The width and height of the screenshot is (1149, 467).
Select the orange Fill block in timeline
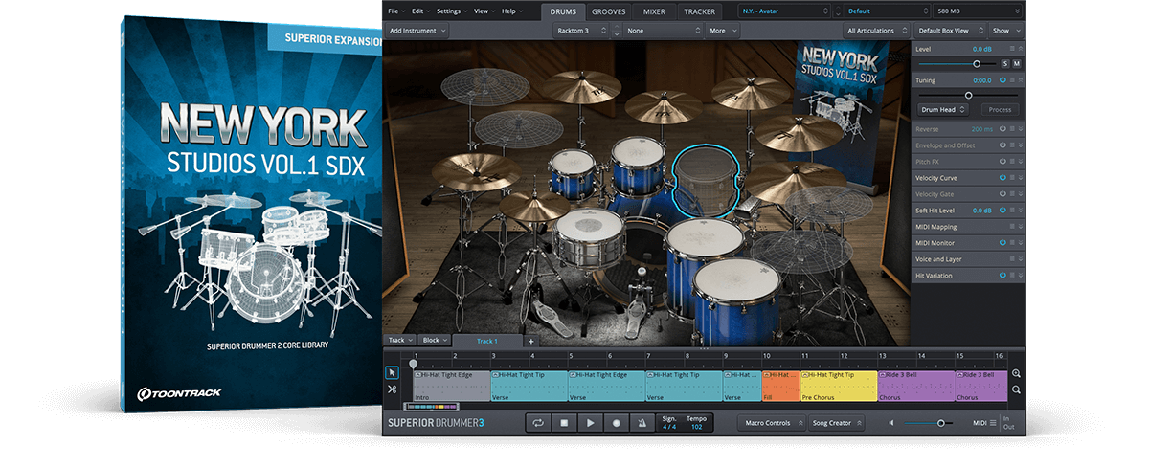tap(780, 386)
